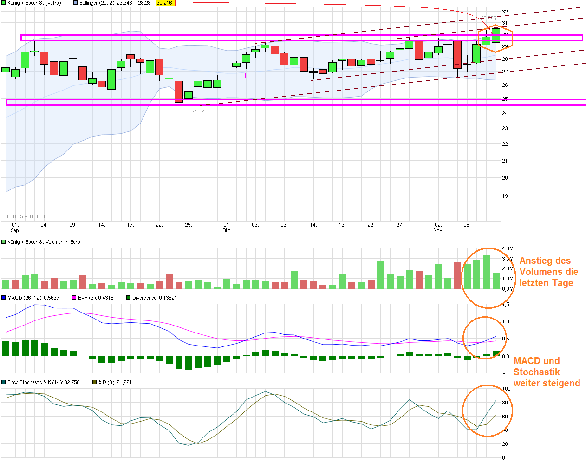Click the Slow Stochastic %K legend icon
586x463 pixels.
point(4,382)
